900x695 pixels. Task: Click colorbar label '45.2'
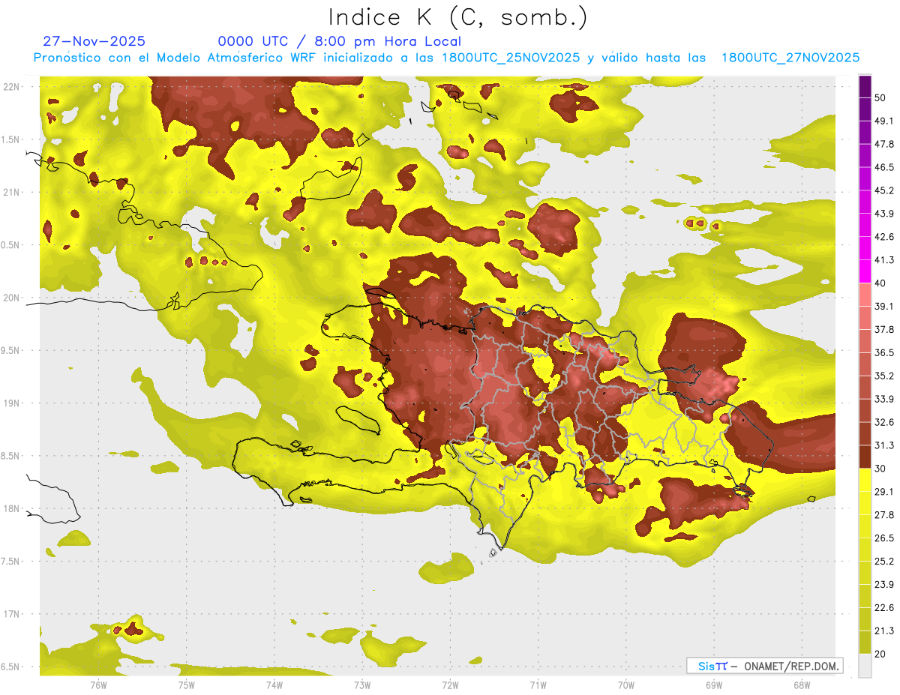pos(884,190)
